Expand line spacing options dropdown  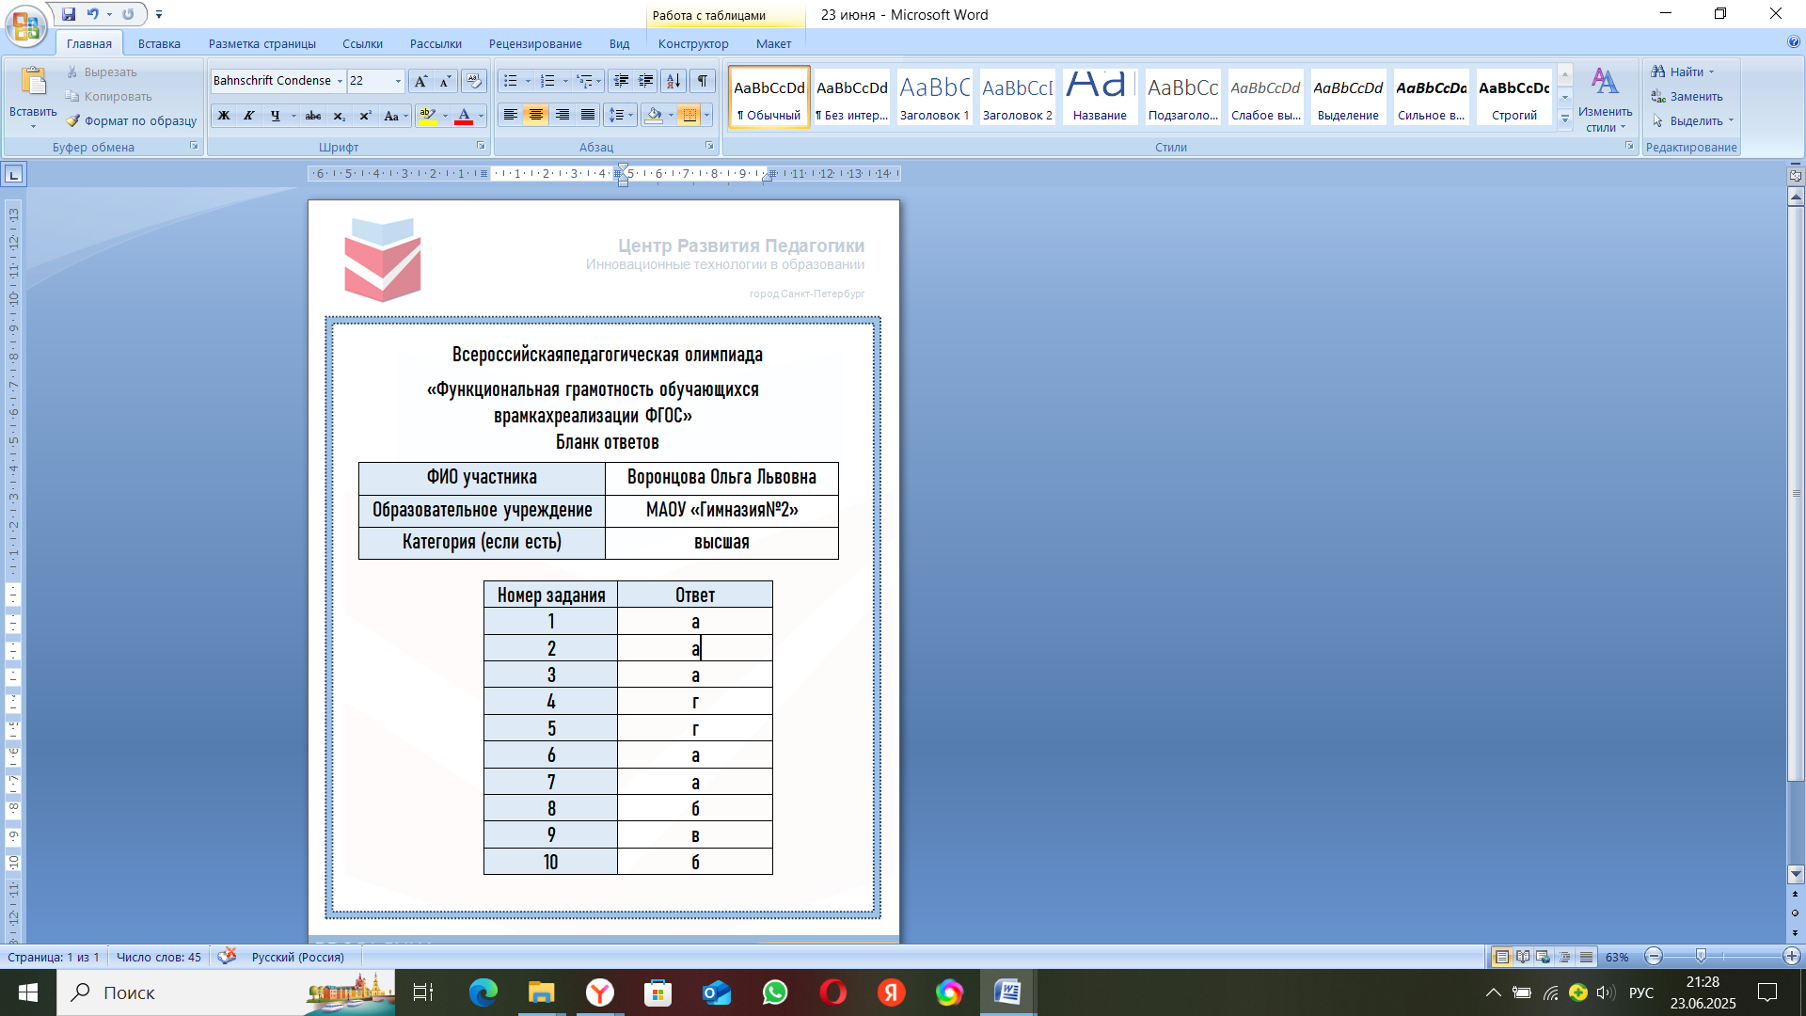click(x=630, y=116)
